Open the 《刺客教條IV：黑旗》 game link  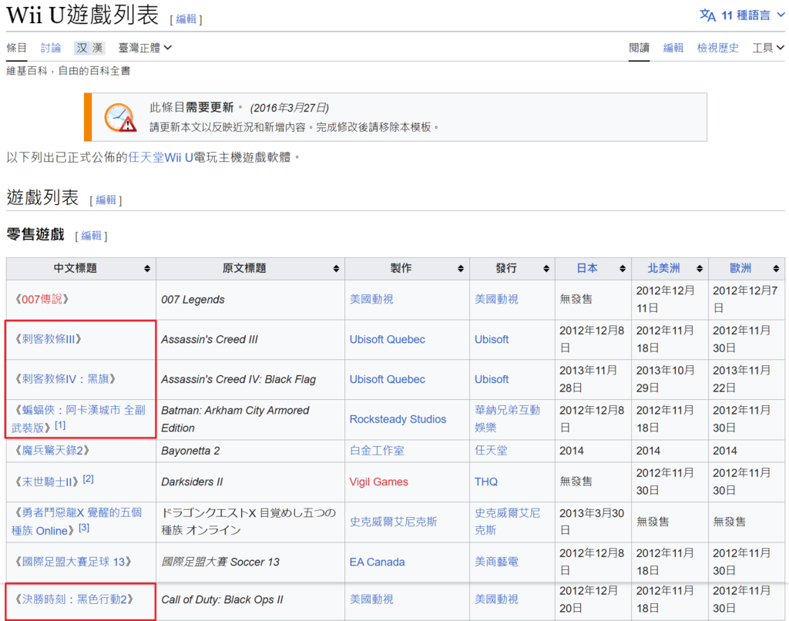coord(65,379)
